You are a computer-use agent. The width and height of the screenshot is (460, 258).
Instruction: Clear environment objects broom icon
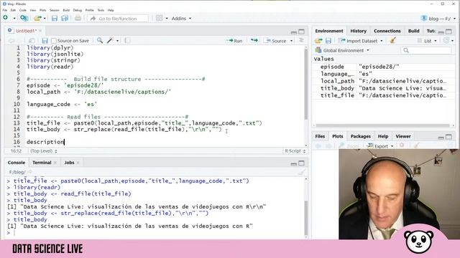(392, 40)
